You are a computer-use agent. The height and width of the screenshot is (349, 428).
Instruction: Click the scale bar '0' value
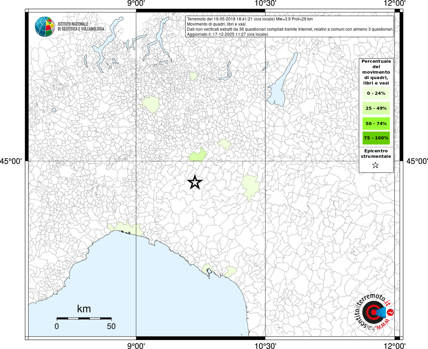click(57, 326)
